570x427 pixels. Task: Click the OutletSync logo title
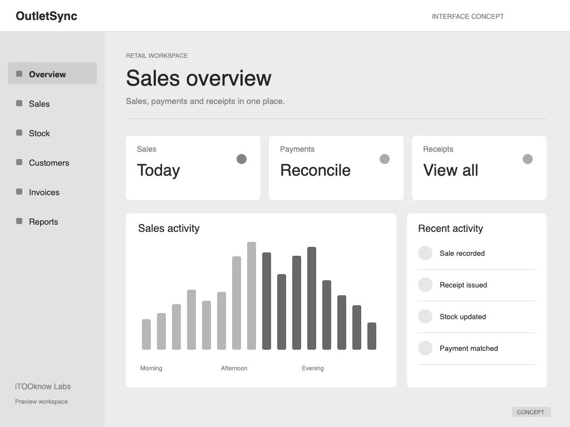click(x=47, y=16)
